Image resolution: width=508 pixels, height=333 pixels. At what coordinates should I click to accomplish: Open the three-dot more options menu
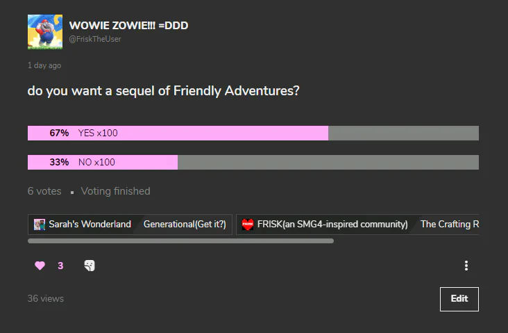click(466, 266)
